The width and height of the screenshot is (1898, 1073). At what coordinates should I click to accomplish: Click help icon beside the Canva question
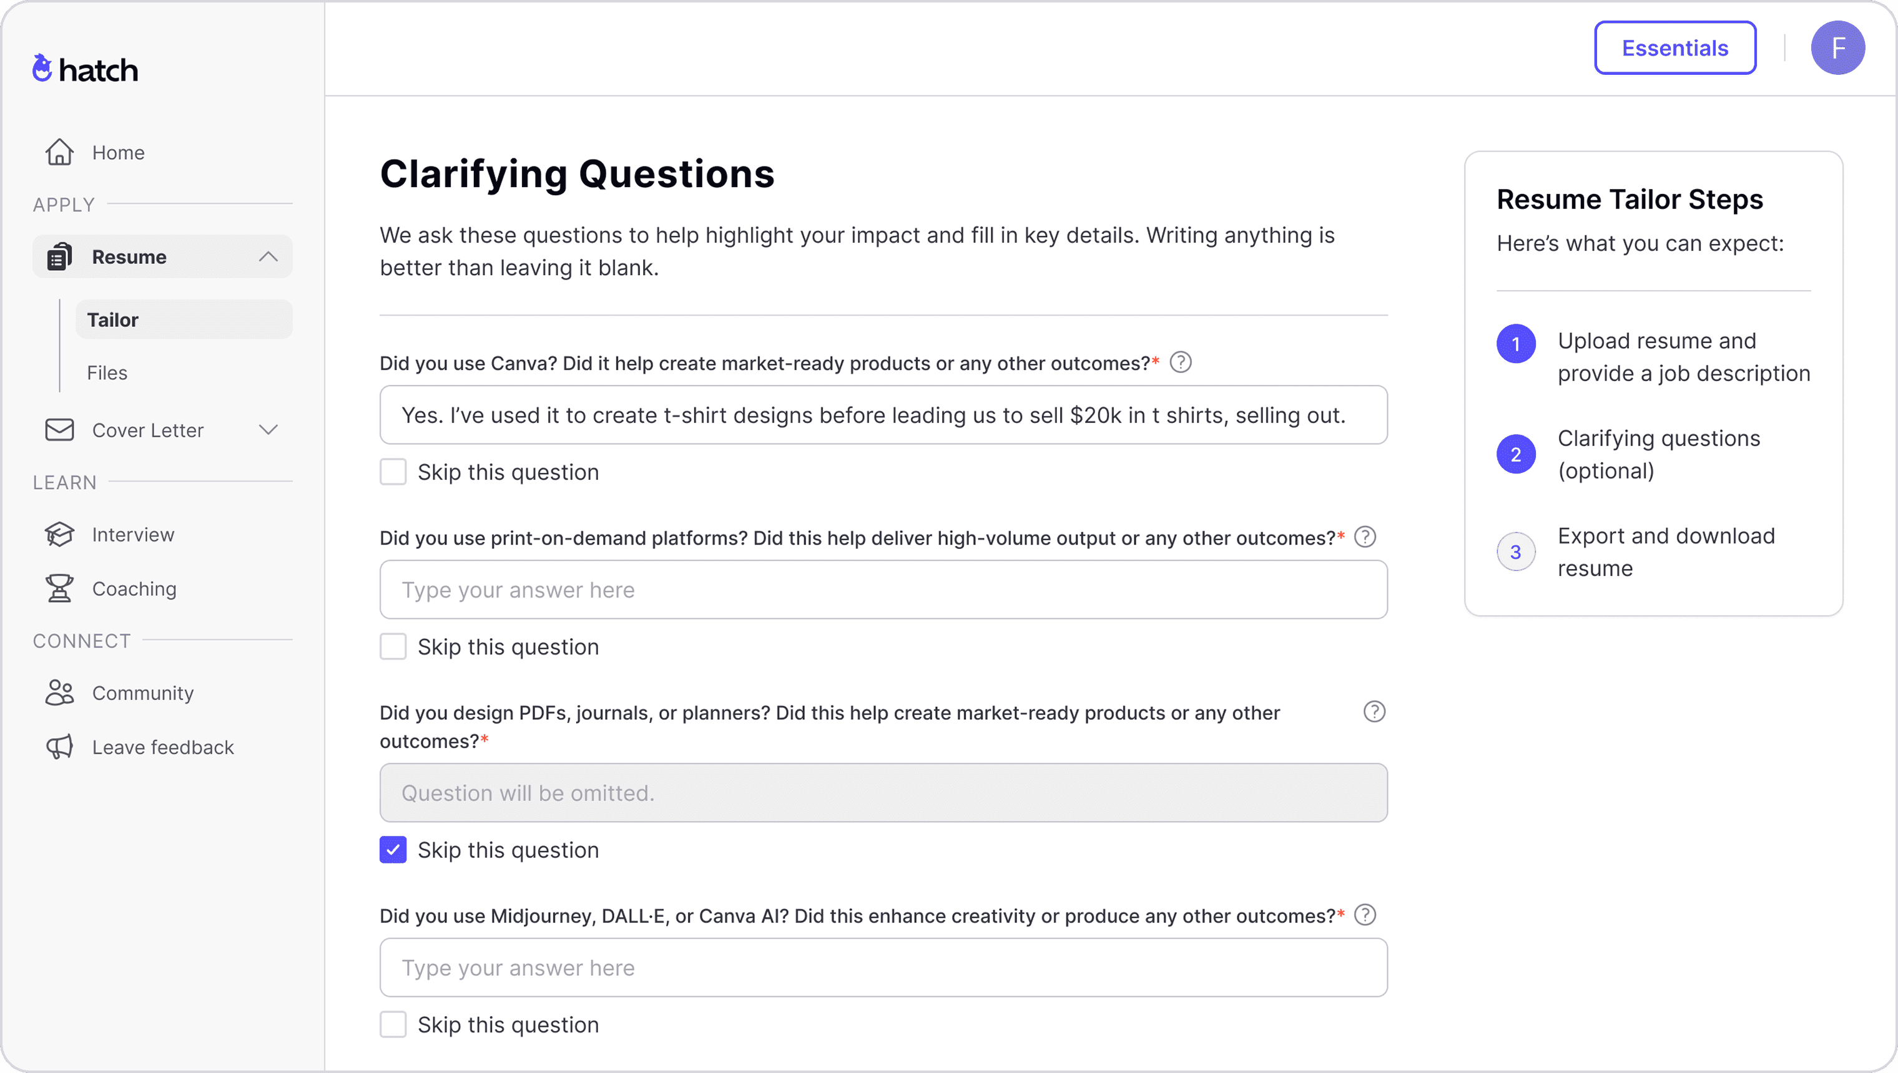tap(1181, 362)
